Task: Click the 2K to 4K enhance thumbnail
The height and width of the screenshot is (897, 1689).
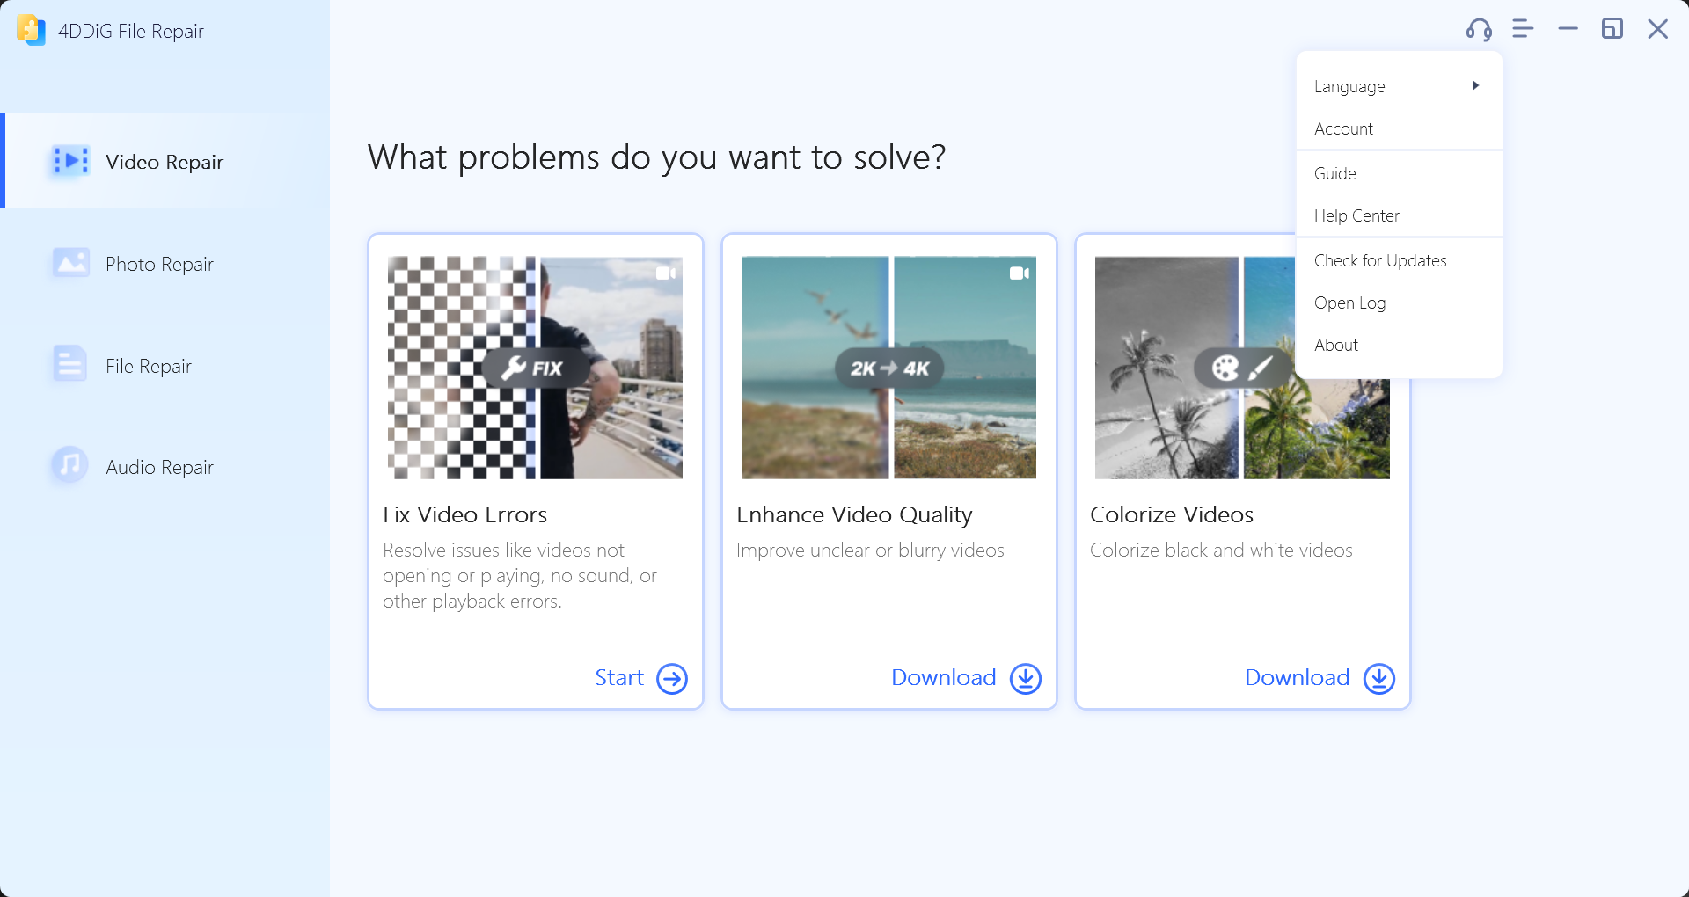Action: point(888,368)
